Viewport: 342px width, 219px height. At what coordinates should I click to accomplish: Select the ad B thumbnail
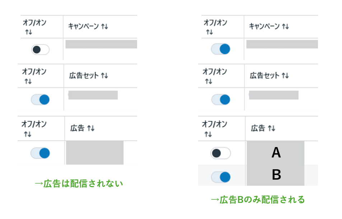(x=276, y=175)
